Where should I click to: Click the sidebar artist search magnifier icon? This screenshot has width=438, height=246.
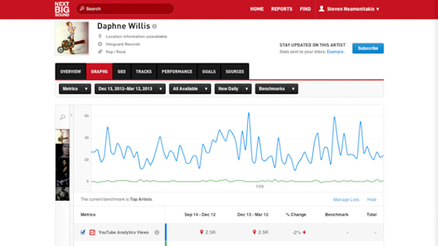click(62, 117)
